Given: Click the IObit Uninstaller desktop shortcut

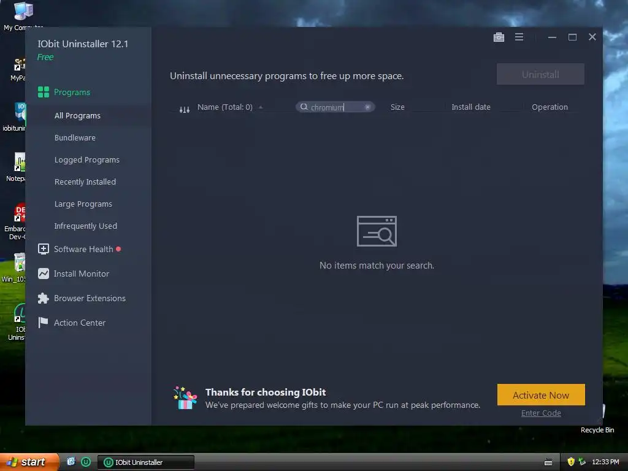Looking at the screenshot, I should click(17, 323).
